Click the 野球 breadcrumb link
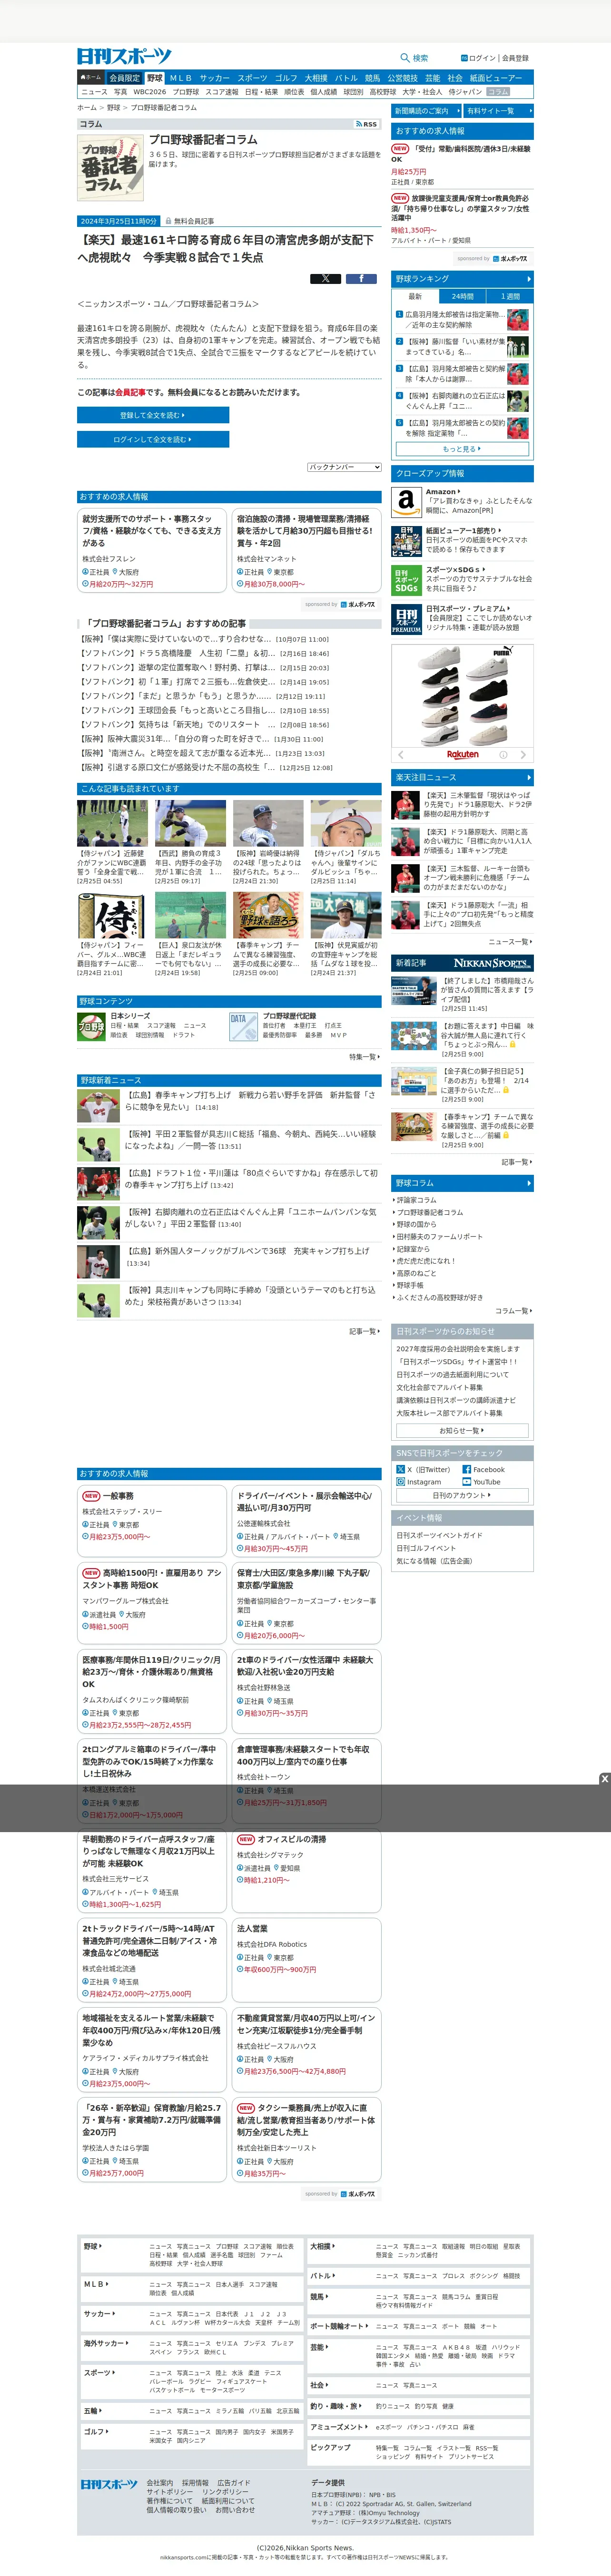This screenshot has width=611, height=2576. click(x=113, y=107)
